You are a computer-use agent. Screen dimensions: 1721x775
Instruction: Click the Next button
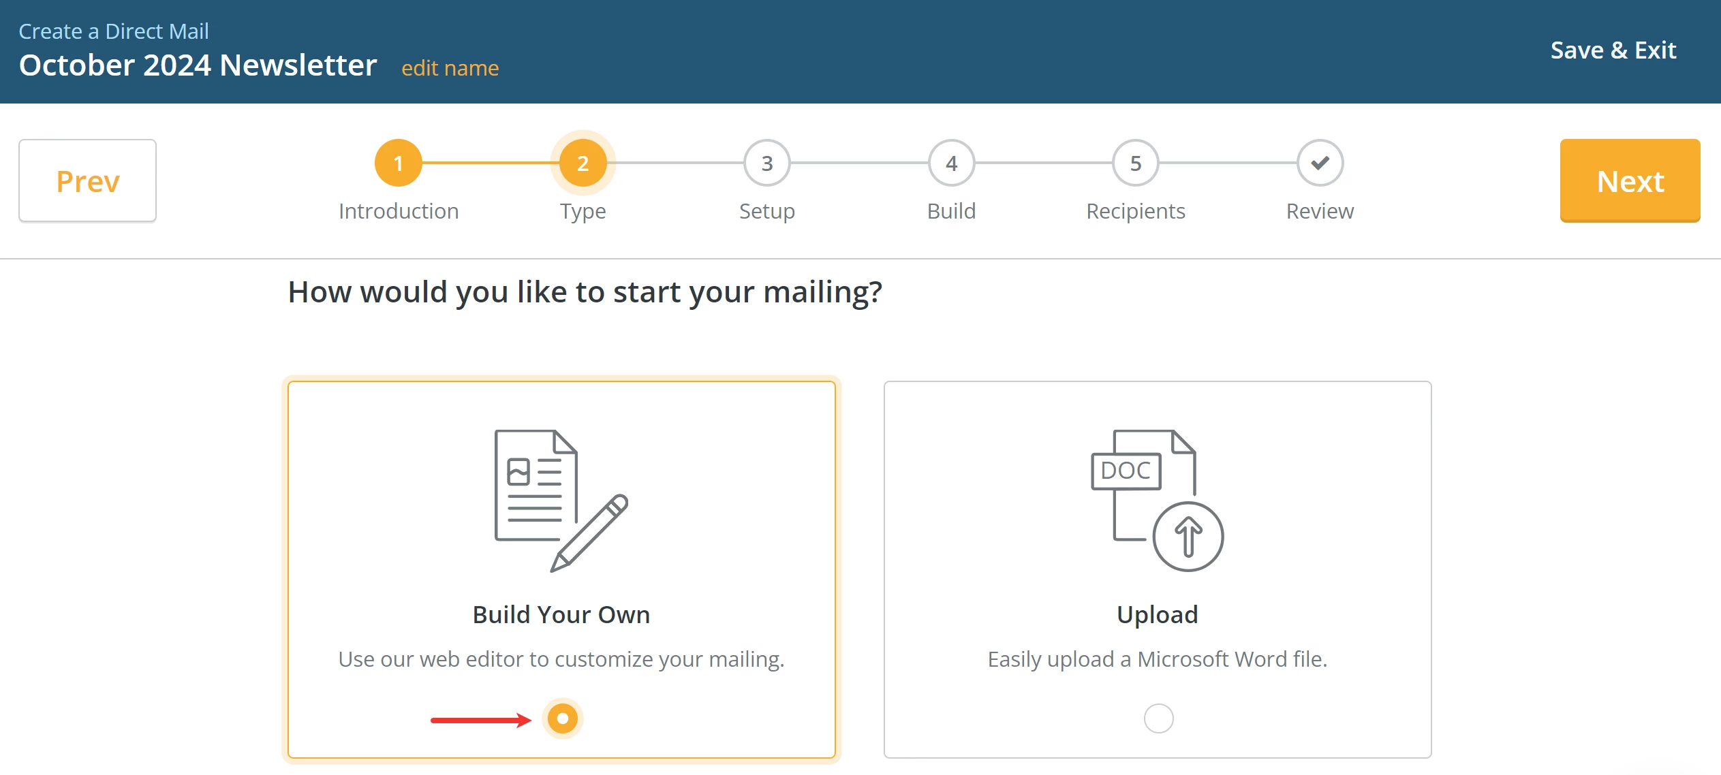(1630, 181)
